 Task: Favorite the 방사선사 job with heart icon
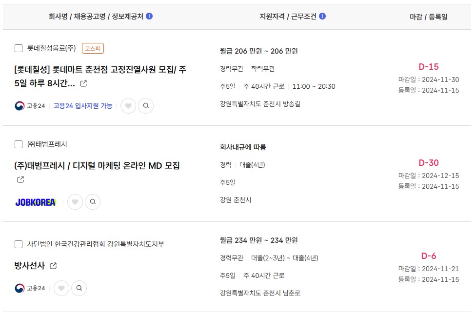tap(61, 288)
